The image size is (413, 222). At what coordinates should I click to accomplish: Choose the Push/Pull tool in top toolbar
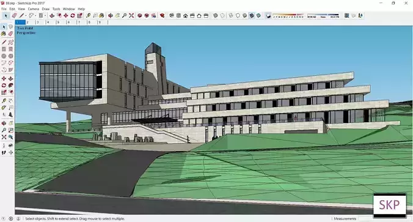[52, 15]
